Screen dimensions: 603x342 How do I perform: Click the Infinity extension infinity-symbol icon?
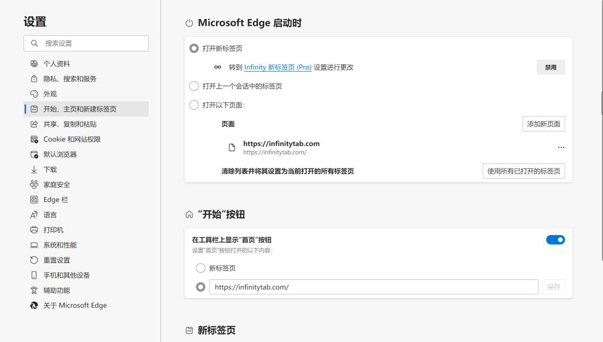[218, 67]
